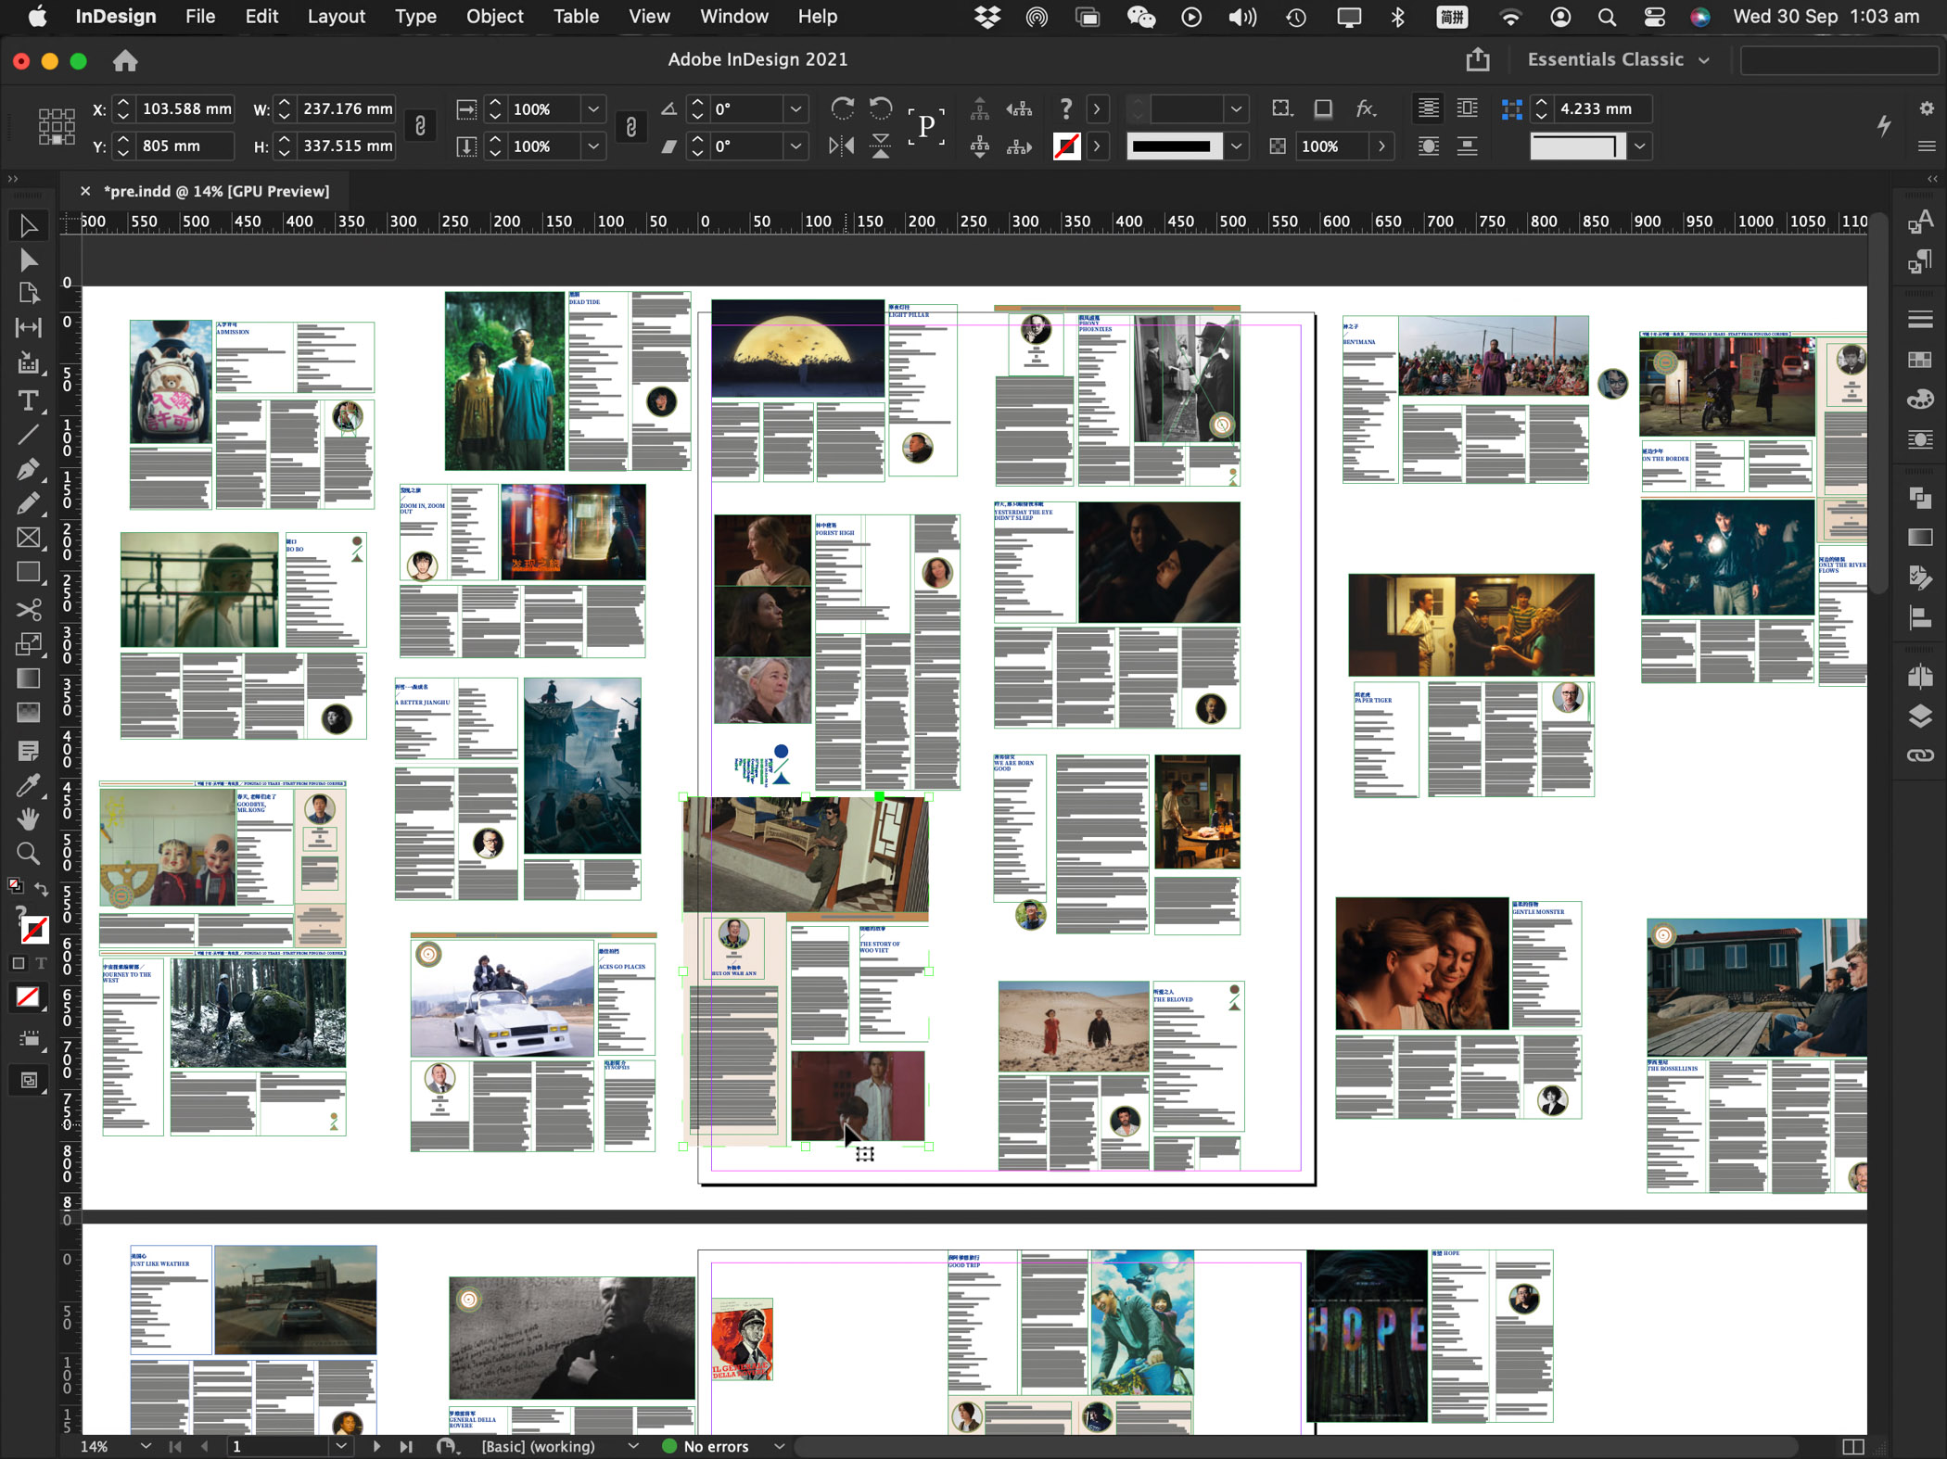Click the Rotate 90° clockwise icon
Screen dimensions: 1947x1459
tap(843, 109)
